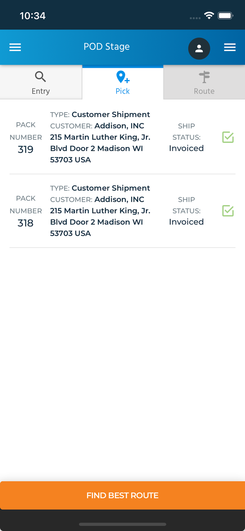Select the magnifying glass search icon
This screenshot has width=245, height=531.
40,76
